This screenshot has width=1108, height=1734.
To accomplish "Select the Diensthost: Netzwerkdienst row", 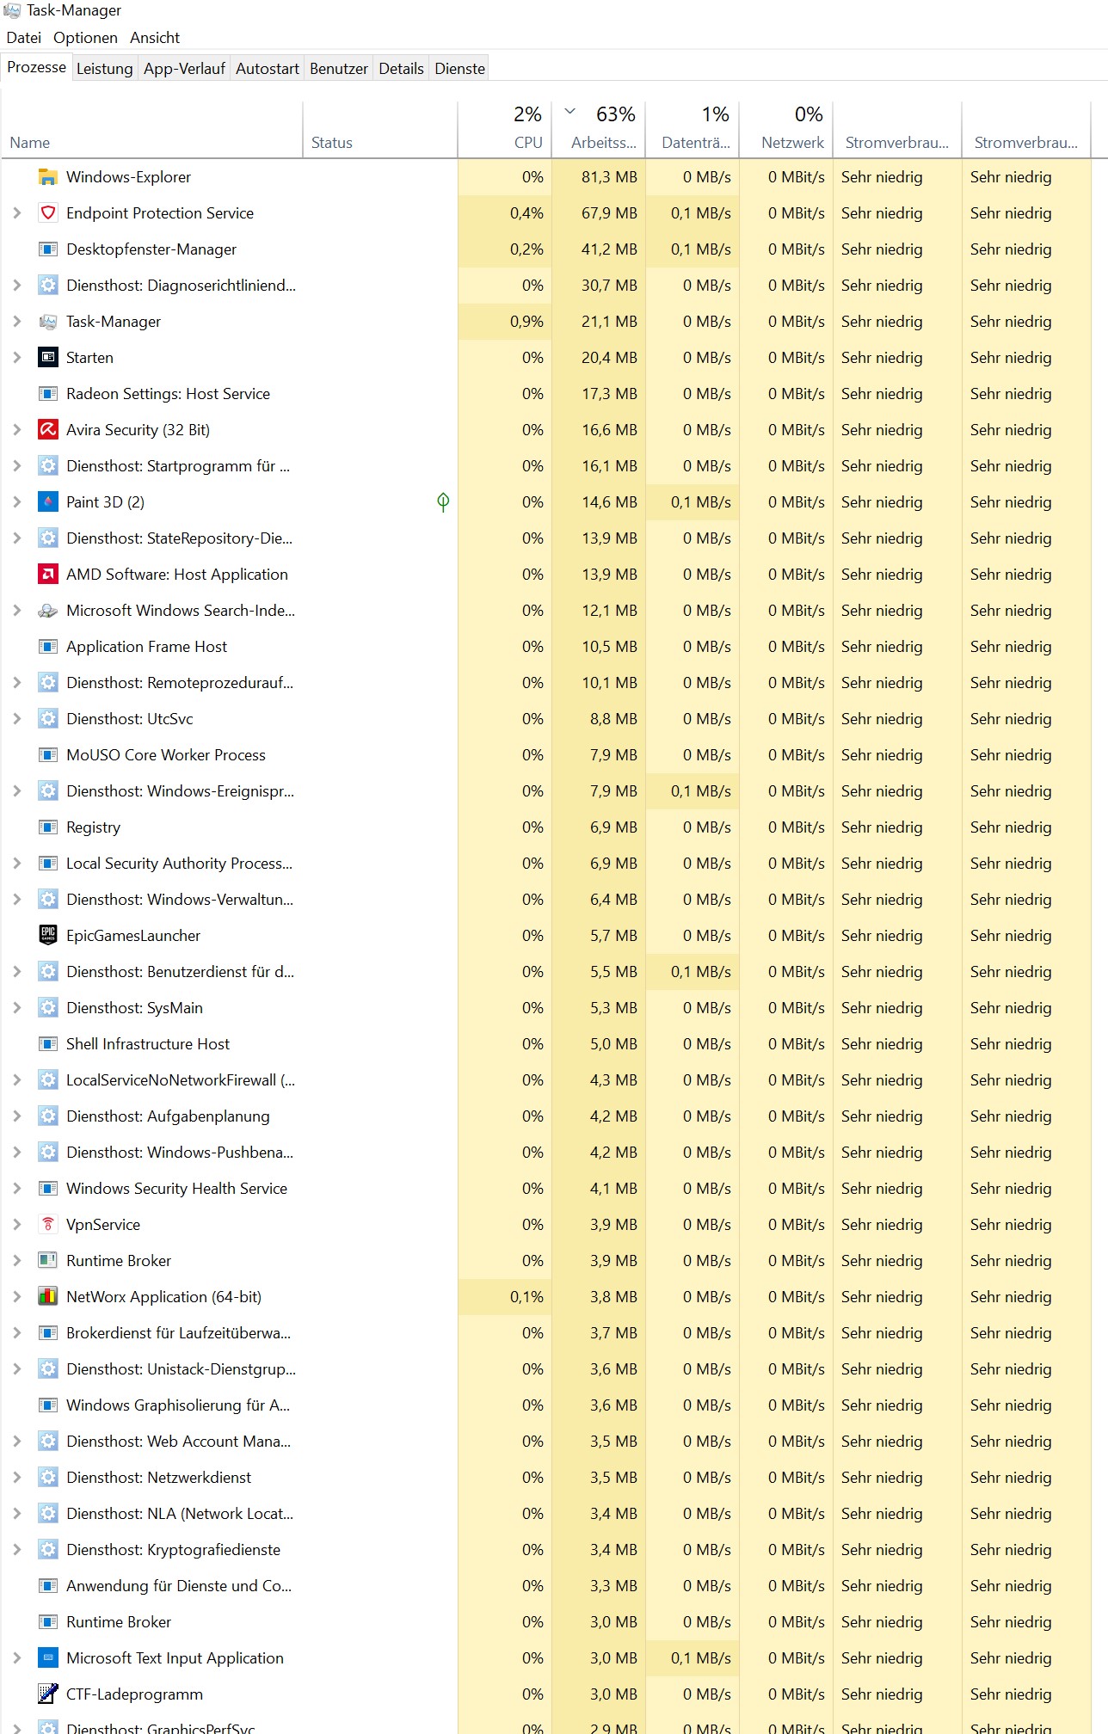I will click(545, 1478).
